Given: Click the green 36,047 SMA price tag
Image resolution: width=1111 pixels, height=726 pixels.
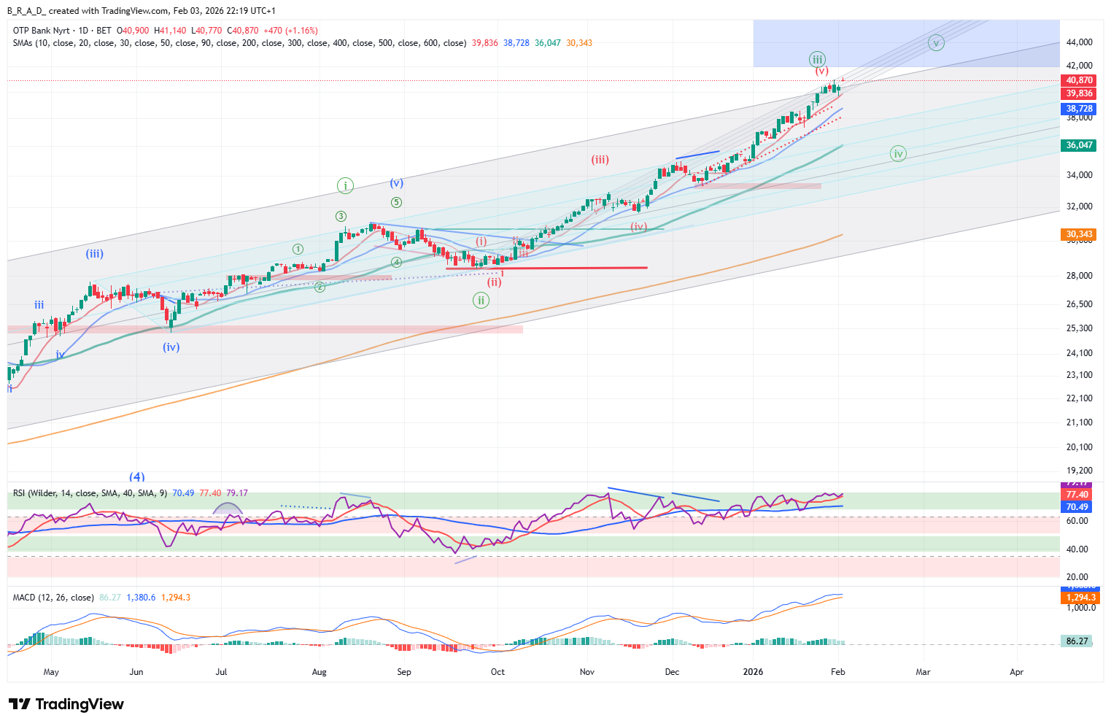Looking at the screenshot, I should pos(1079,145).
